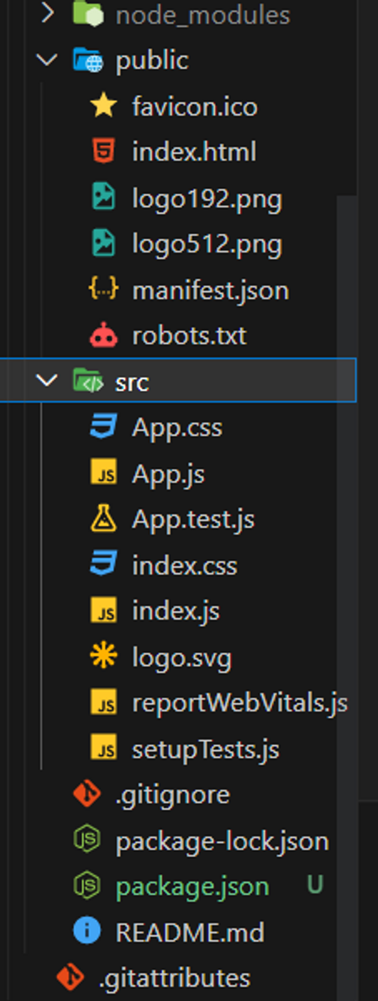Click the HTML5 icon beside index.html
The height and width of the screenshot is (1001, 378).
103,152
